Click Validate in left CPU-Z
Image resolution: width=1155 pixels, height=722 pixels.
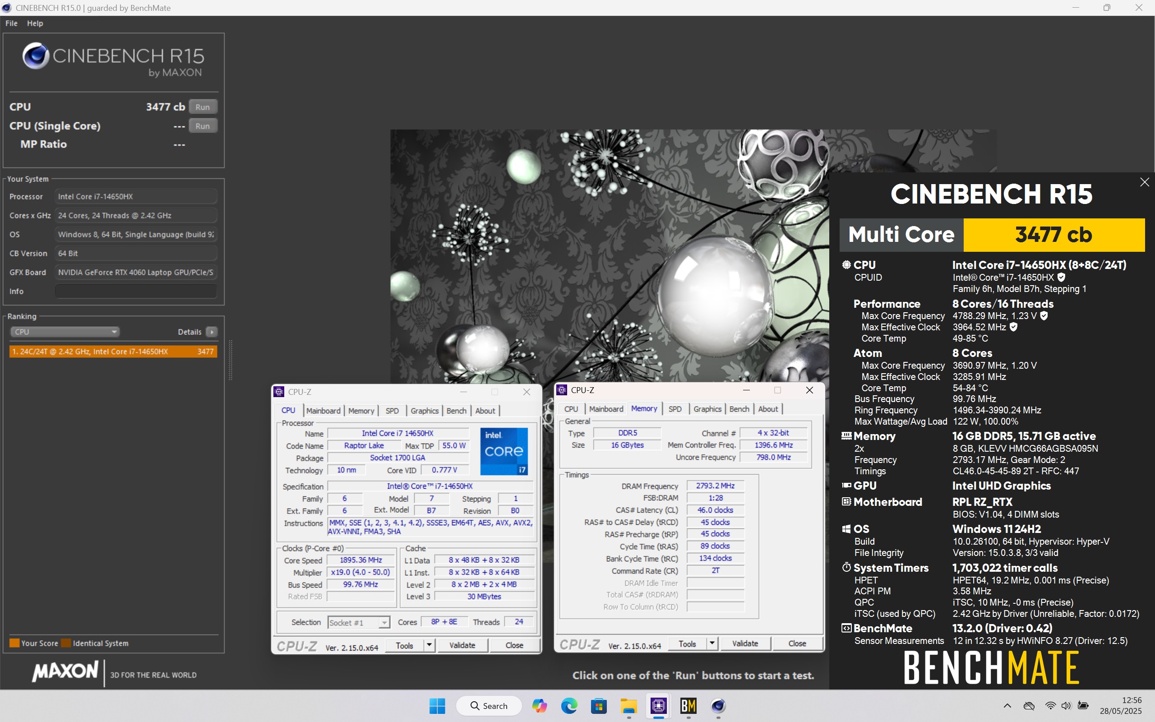[462, 645]
